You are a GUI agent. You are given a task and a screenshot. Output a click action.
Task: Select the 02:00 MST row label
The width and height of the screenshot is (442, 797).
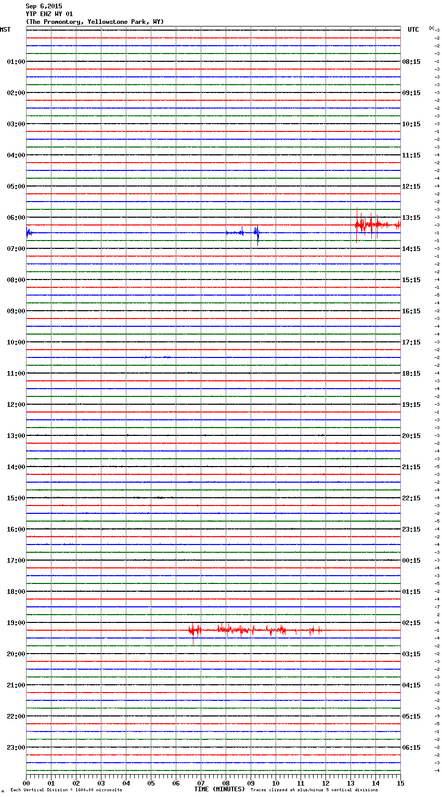(16, 93)
